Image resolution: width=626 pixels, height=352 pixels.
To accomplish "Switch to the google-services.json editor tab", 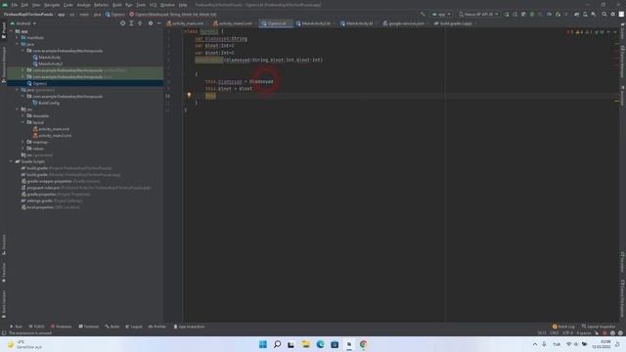I will pyautogui.click(x=405, y=23).
